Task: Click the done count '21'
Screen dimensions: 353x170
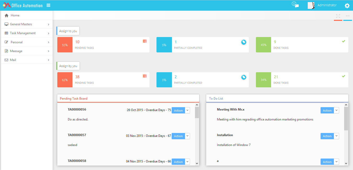Action: (276, 77)
